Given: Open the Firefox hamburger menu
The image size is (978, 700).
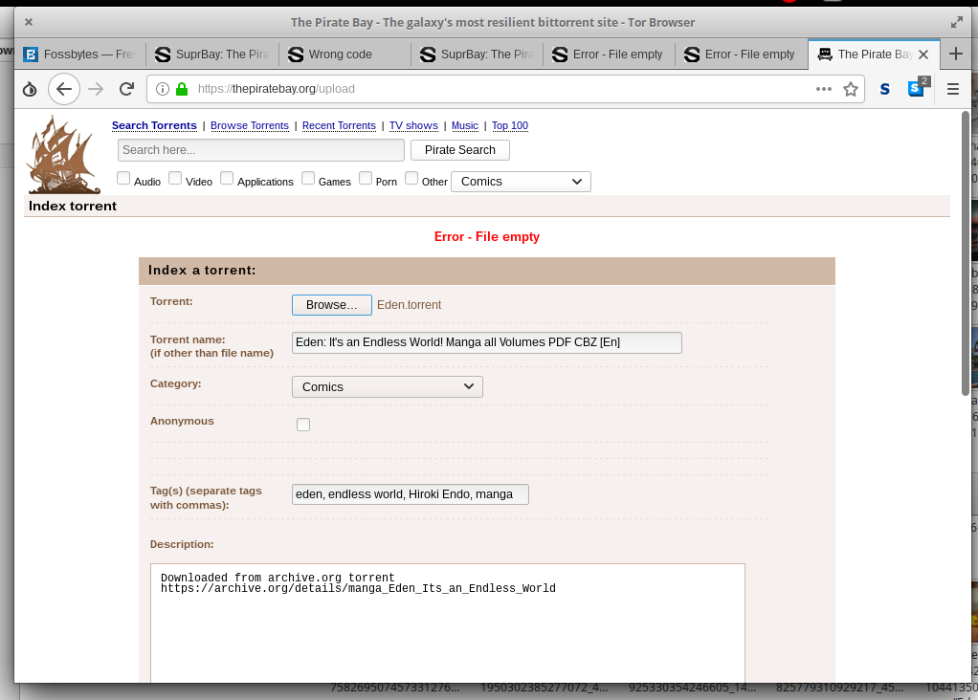Looking at the screenshot, I should [952, 89].
